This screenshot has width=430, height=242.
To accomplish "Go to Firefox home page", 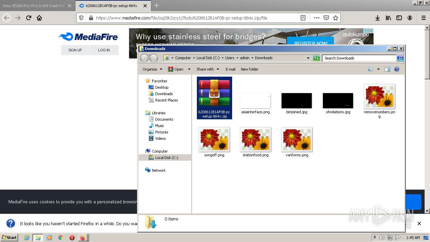I will pos(39,18).
